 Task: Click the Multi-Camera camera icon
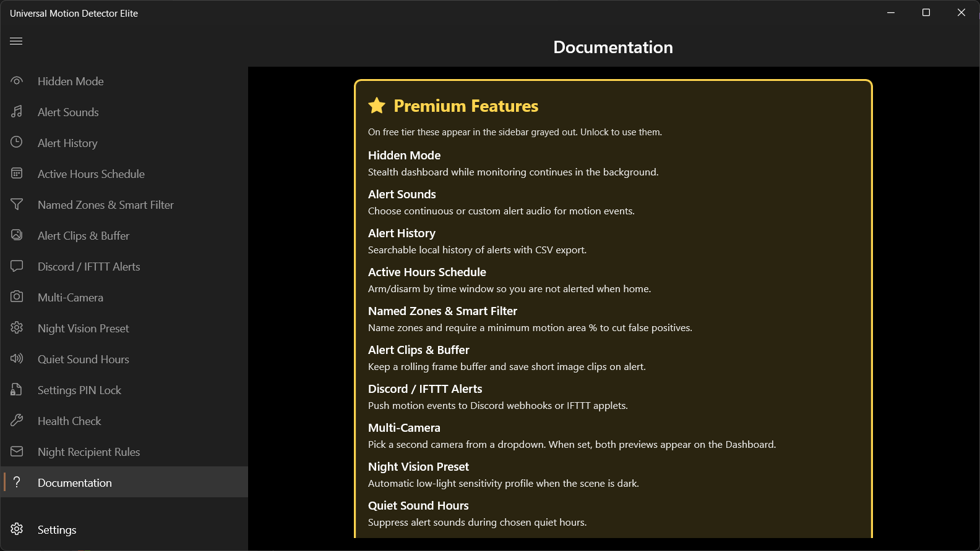click(17, 297)
